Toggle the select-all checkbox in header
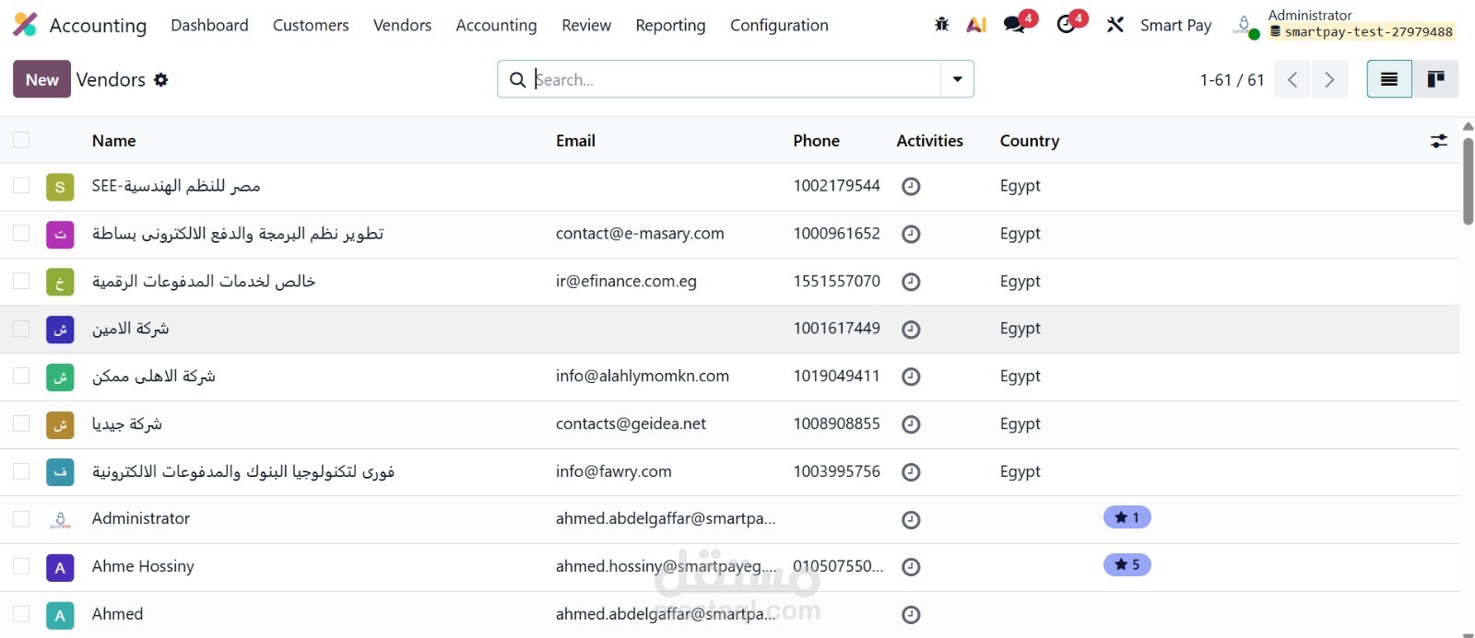 click(21, 140)
